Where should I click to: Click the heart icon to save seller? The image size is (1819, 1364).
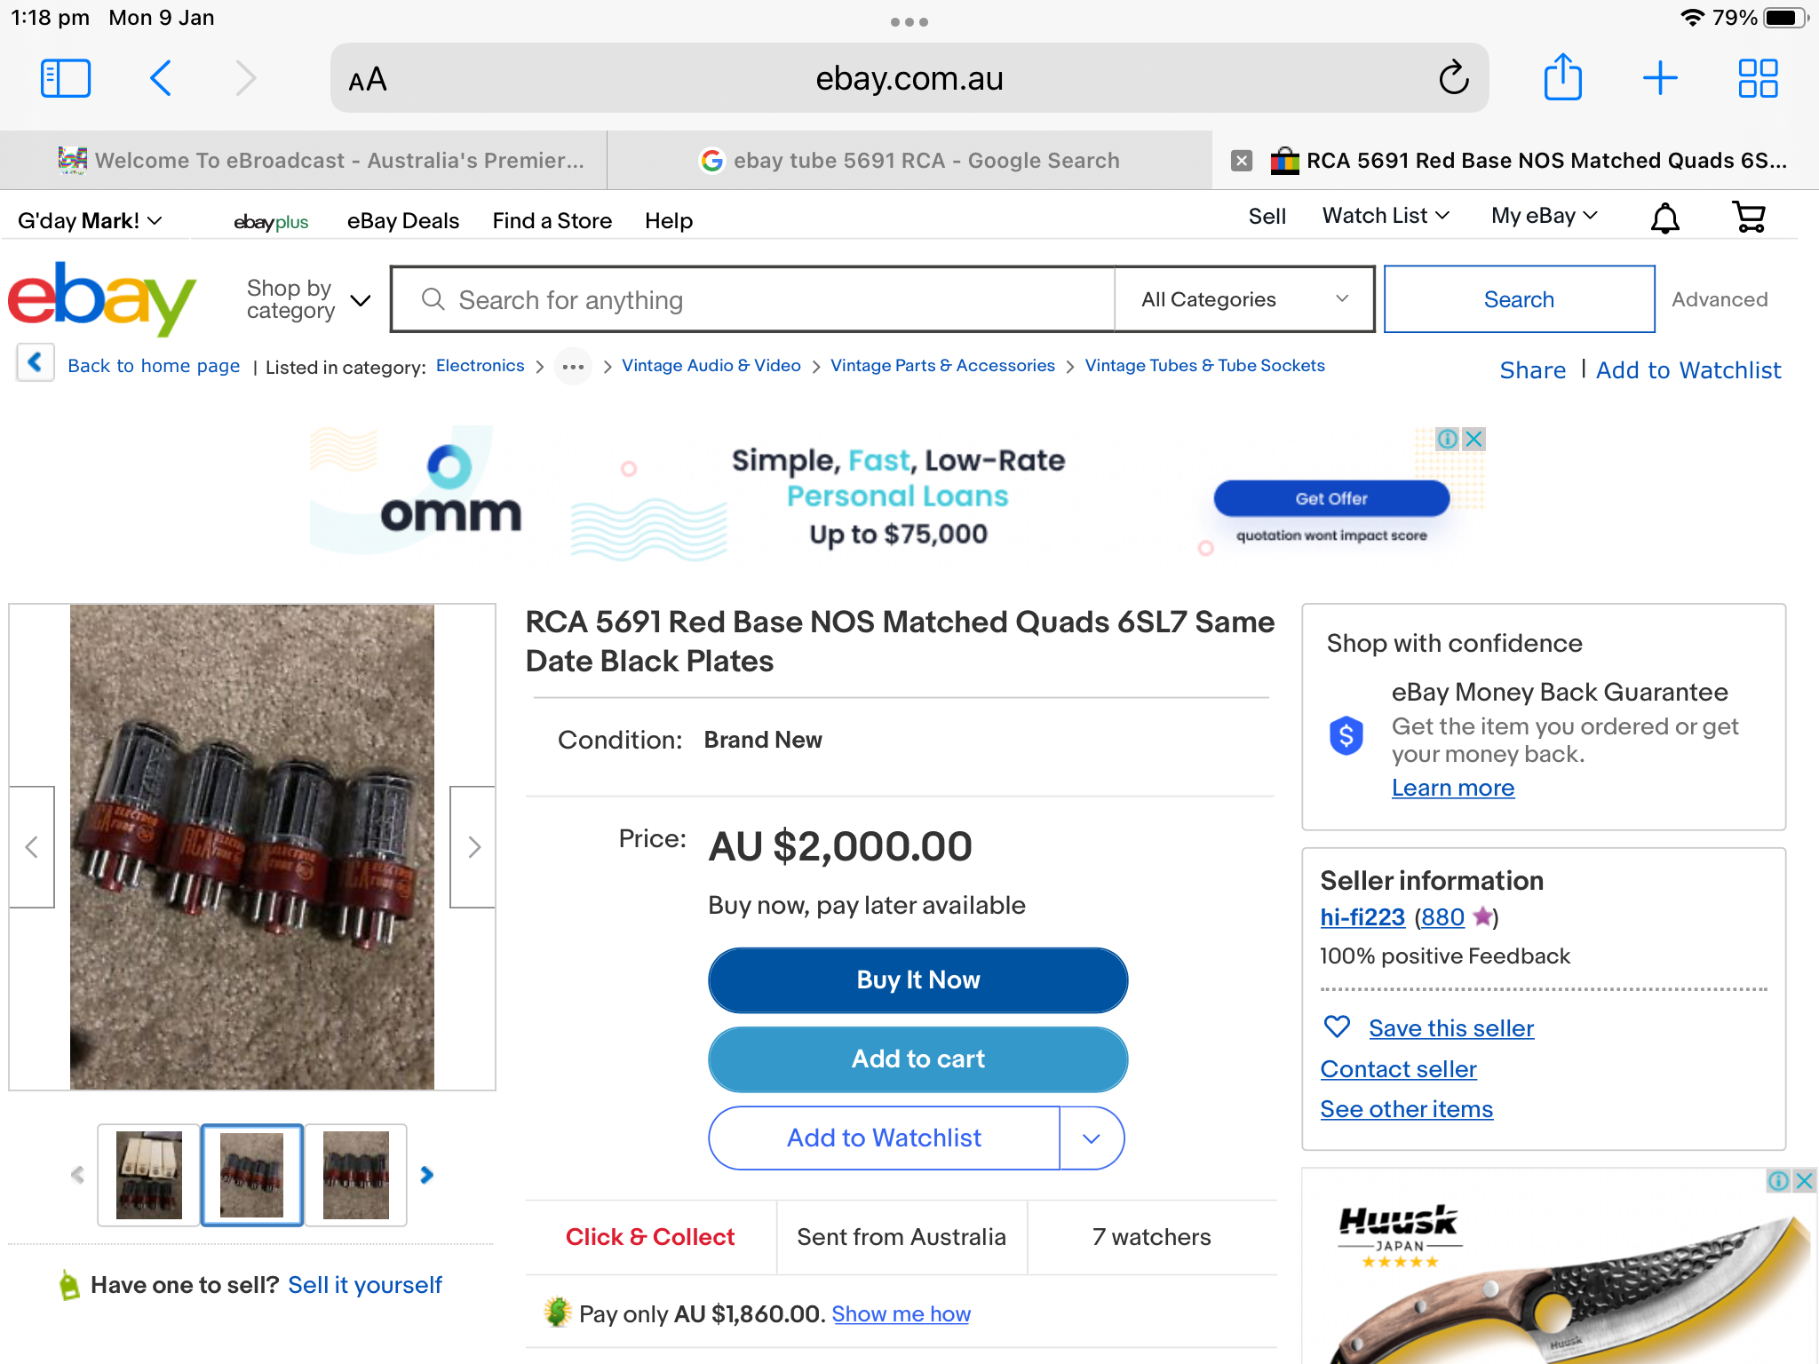point(1337,1027)
